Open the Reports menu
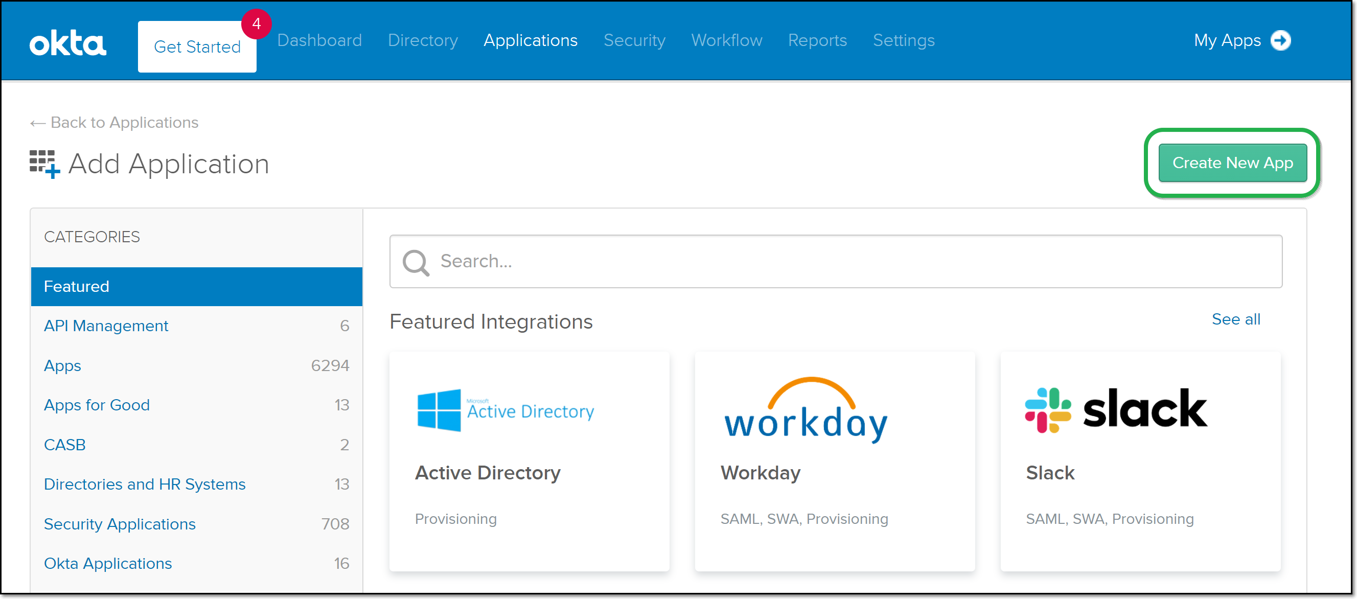This screenshot has height=599, width=1357. (x=817, y=40)
